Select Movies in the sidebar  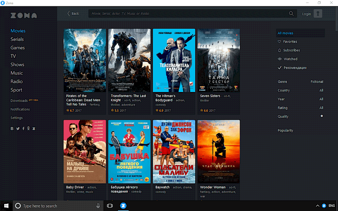coord(18,31)
